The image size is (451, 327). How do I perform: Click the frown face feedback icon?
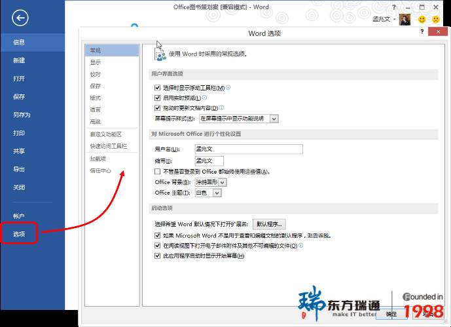[436, 20]
